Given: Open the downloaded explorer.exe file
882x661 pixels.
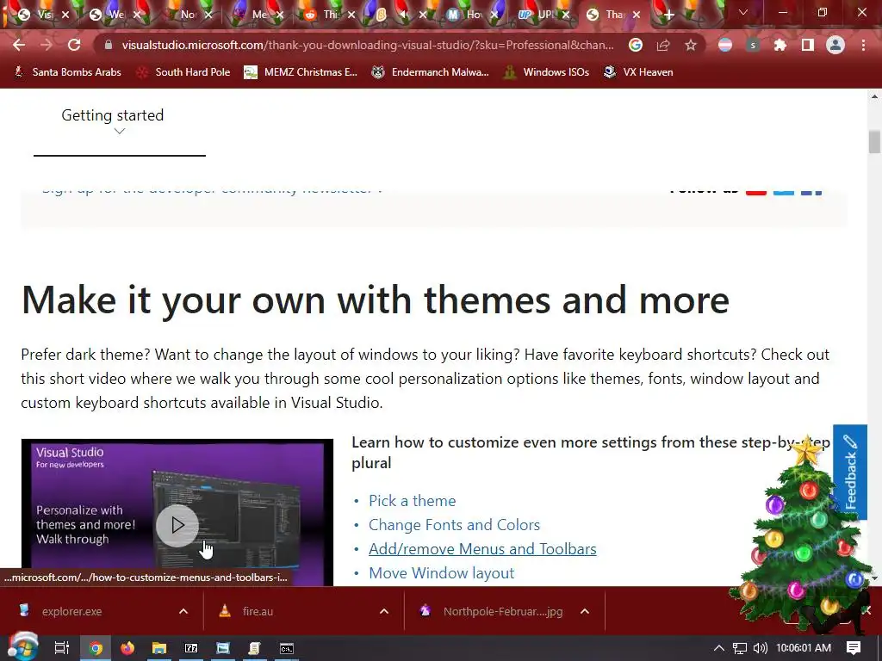Looking at the screenshot, I should click(71, 612).
